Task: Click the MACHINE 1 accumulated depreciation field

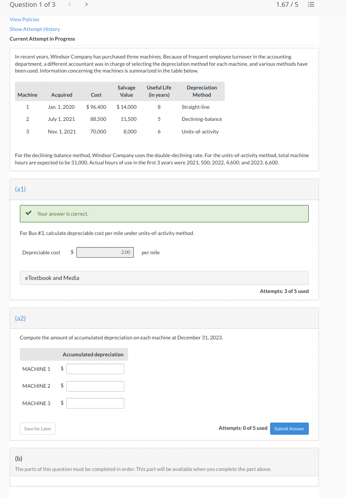Action: point(95,369)
